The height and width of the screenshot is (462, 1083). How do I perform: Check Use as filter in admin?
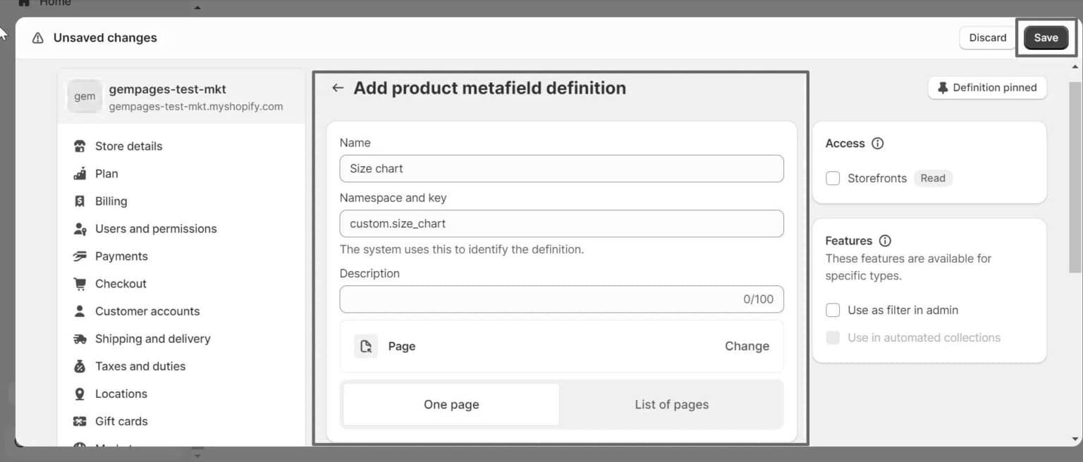[833, 311]
